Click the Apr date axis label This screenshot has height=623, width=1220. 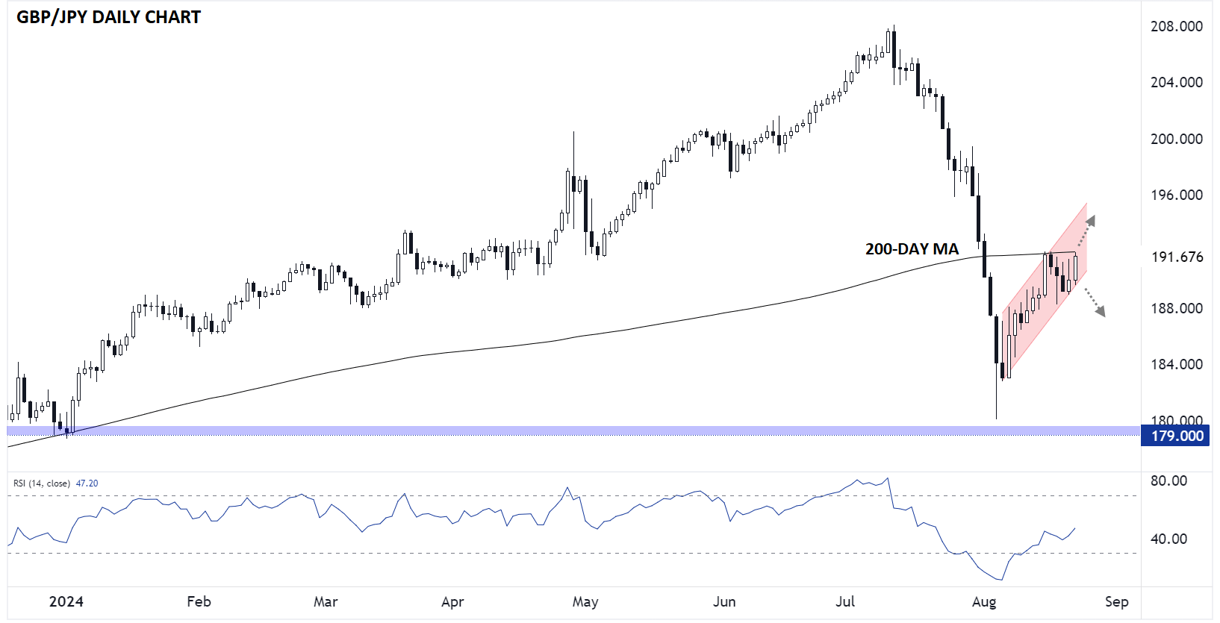(x=452, y=602)
